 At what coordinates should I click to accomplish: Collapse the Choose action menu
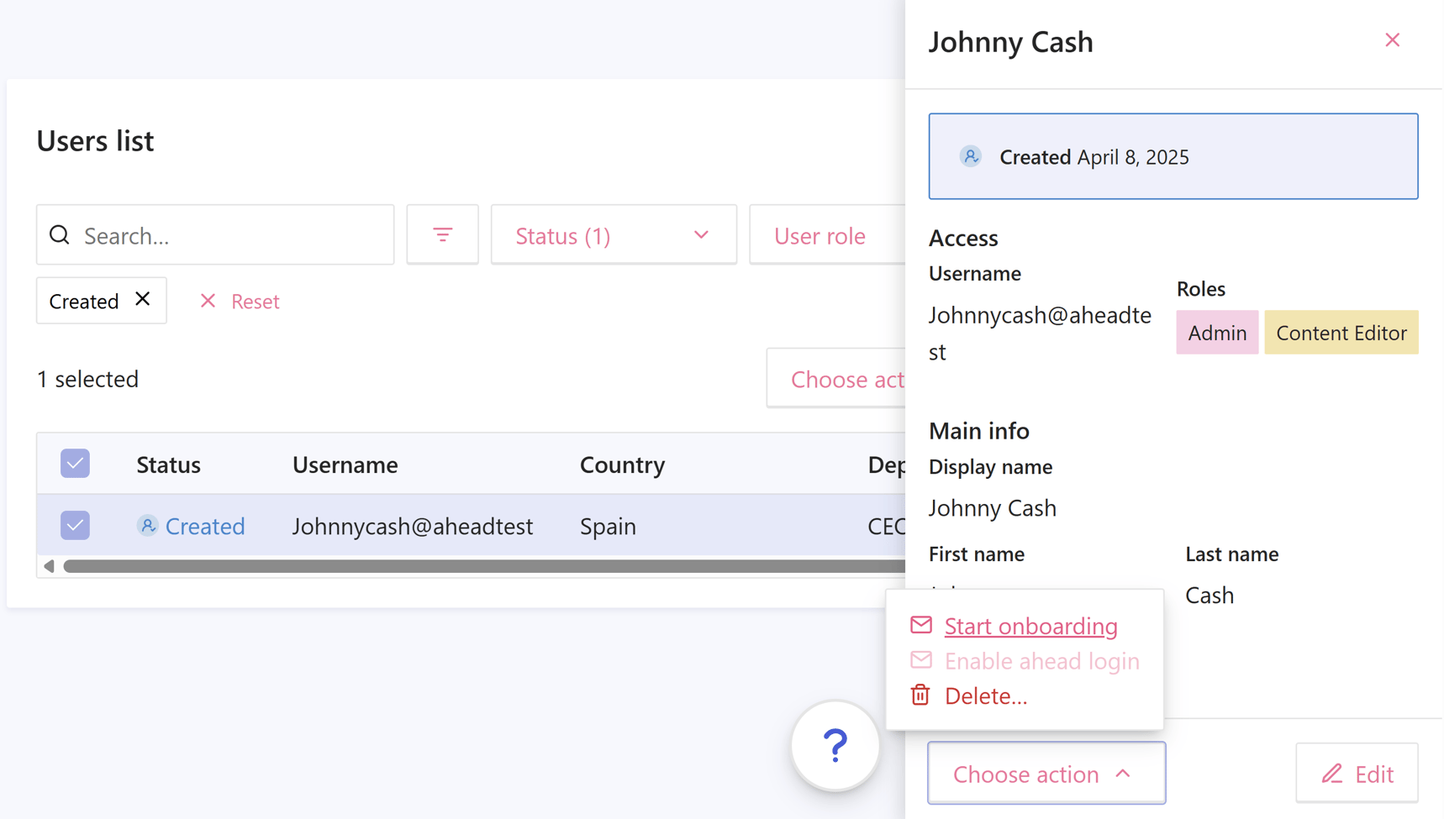pyautogui.click(x=1046, y=773)
